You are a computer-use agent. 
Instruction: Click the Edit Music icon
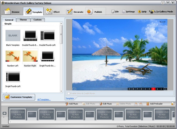point(101,104)
